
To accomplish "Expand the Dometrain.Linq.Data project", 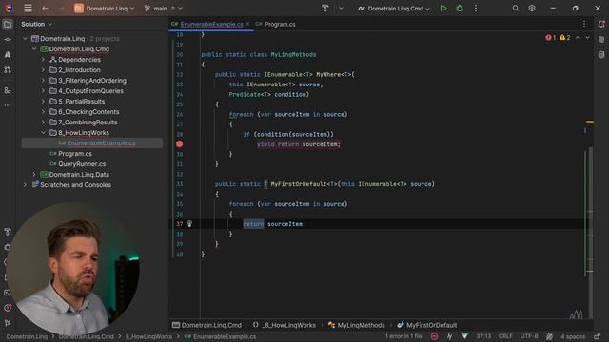I will pos(34,175).
